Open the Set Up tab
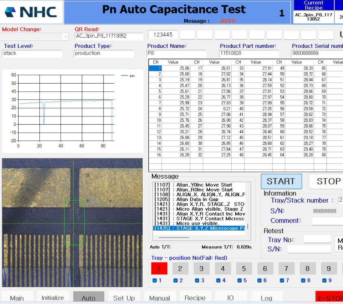The height and width of the screenshot is (304, 343). tap(124, 298)
